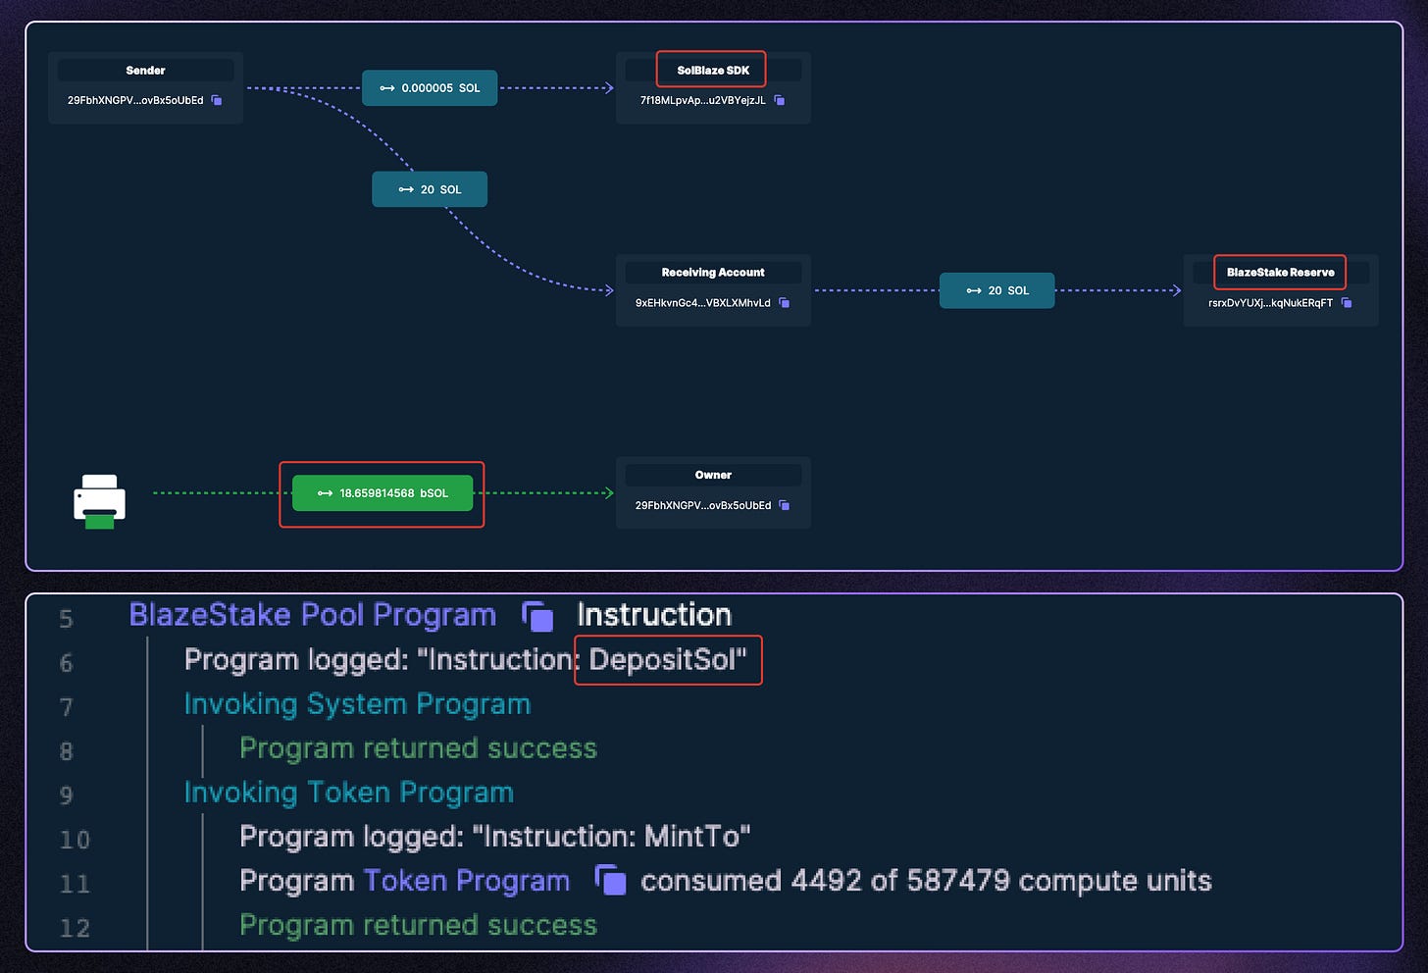Image resolution: width=1428 pixels, height=973 pixels.
Task: Select the 0.000005 SOL transfer badge
Action: pyautogui.click(x=430, y=88)
